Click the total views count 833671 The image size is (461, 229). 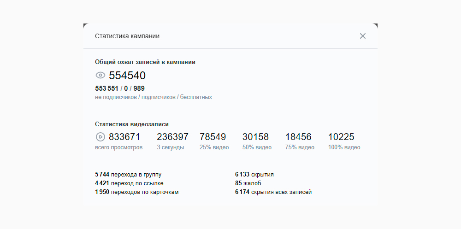pos(124,137)
